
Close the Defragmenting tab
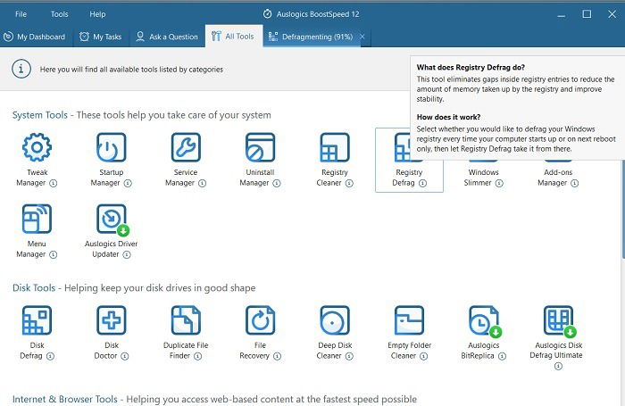click(x=362, y=37)
